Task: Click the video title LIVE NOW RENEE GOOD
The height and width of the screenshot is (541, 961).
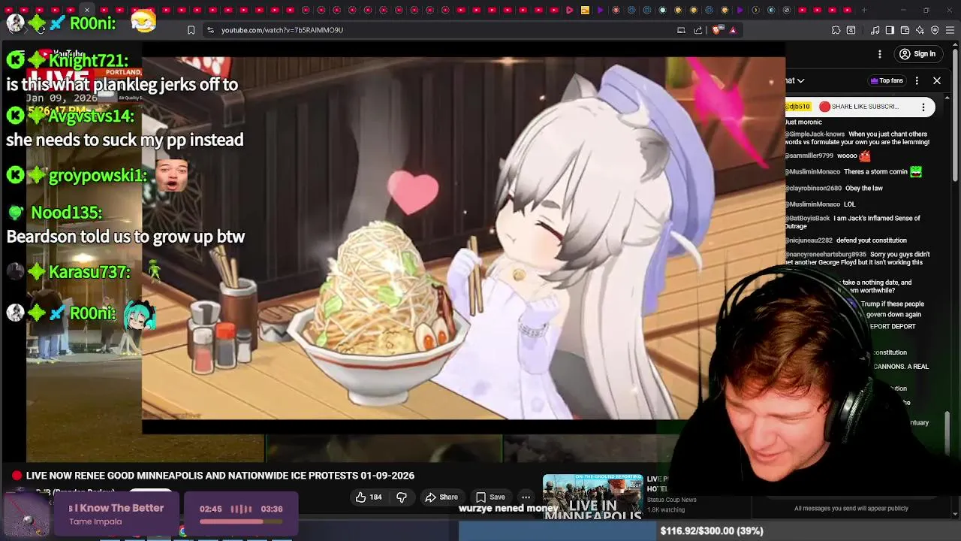Action: coord(220,476)
